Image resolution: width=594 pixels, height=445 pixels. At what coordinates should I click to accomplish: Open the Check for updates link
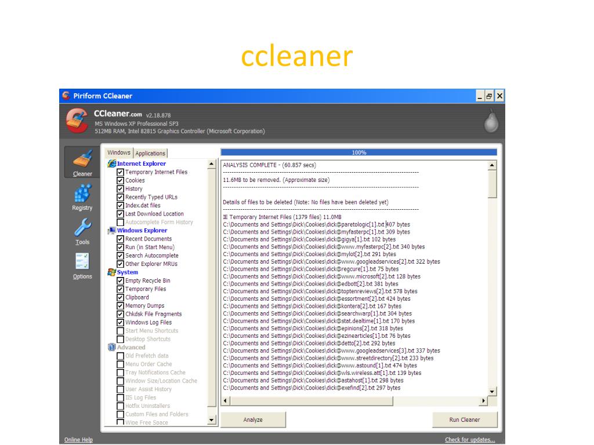(x=470, y=440)
